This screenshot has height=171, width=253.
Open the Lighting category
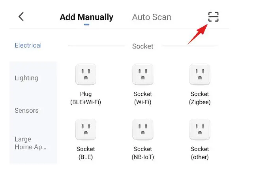[x=26, y=78]
